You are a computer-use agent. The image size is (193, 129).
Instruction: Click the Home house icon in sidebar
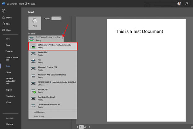click(x=4, y=18)
